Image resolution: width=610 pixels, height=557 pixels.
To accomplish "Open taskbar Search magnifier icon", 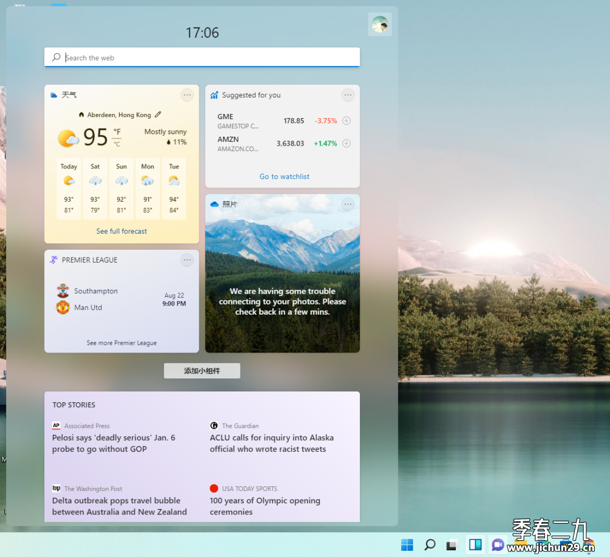I will tap(430, 545).
